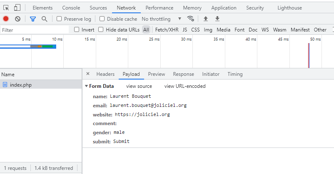Tick the Hide data URLs checkbox
The image size is (334, 174).
101,29
